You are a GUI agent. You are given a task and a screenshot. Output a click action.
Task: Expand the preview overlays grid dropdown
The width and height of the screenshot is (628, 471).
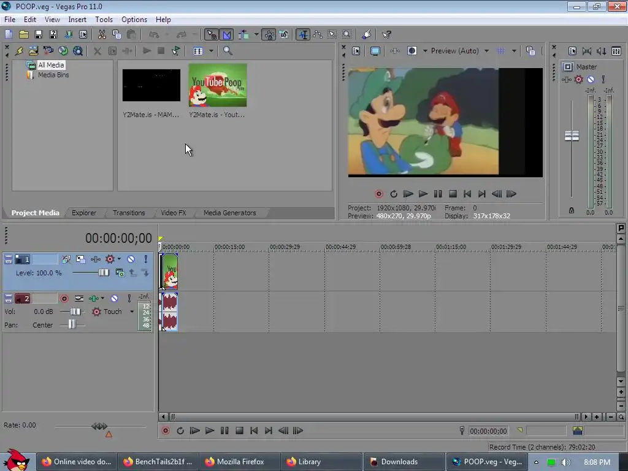[515, 51]
